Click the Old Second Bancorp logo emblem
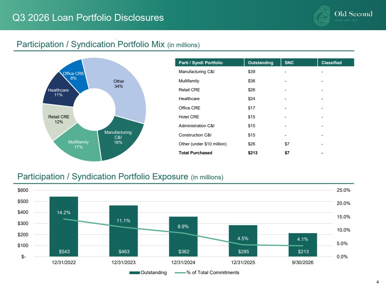This screenshot has width=386, height=290. (322, 16)
